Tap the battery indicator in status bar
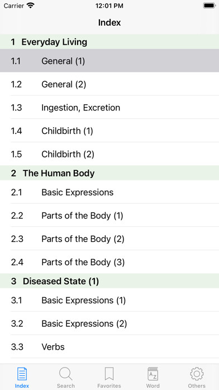This screenshot has height=390, width=219. pos(210,6)
